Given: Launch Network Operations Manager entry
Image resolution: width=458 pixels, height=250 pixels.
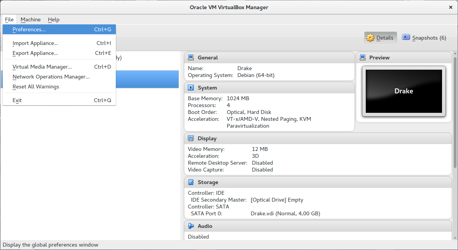Looking at the screenshot, I should point(59,77).
